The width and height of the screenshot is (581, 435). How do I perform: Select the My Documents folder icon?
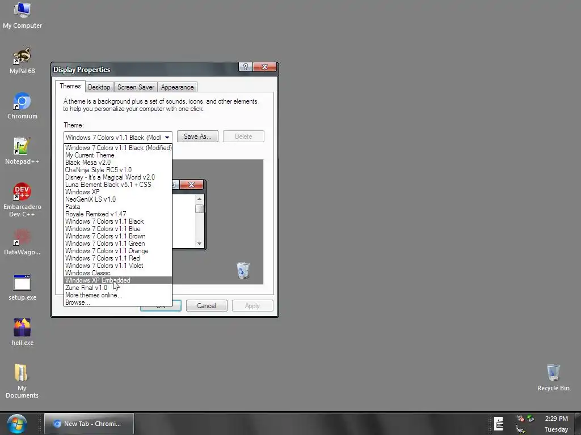coord(22,381)
